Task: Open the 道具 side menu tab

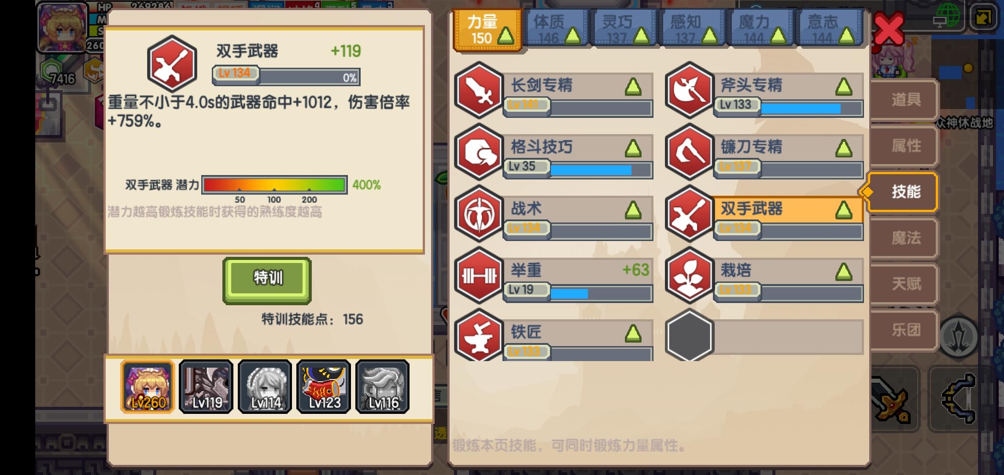Action: click(904, 99)
